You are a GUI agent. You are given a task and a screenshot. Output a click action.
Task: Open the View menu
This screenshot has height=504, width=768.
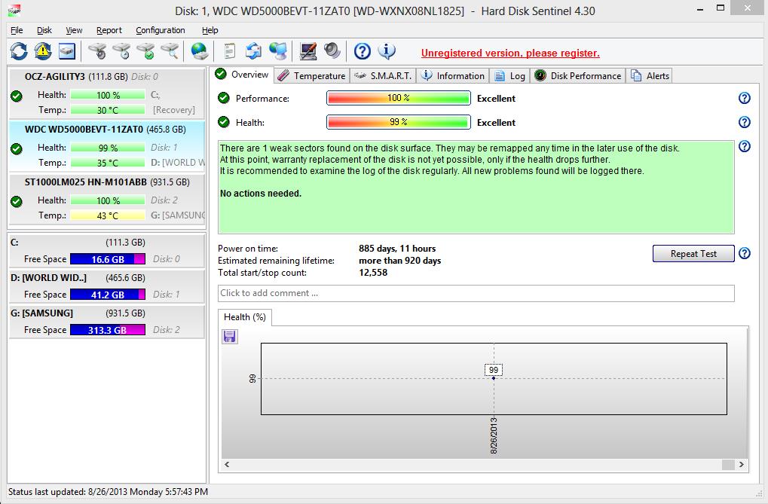point(74,30)
